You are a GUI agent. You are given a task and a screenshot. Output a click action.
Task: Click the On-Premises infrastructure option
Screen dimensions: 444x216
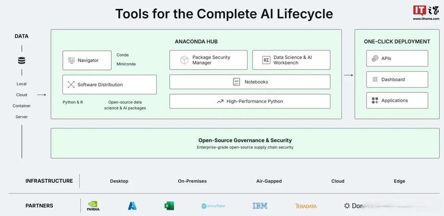pyautogui.click(x=192, y=181)
